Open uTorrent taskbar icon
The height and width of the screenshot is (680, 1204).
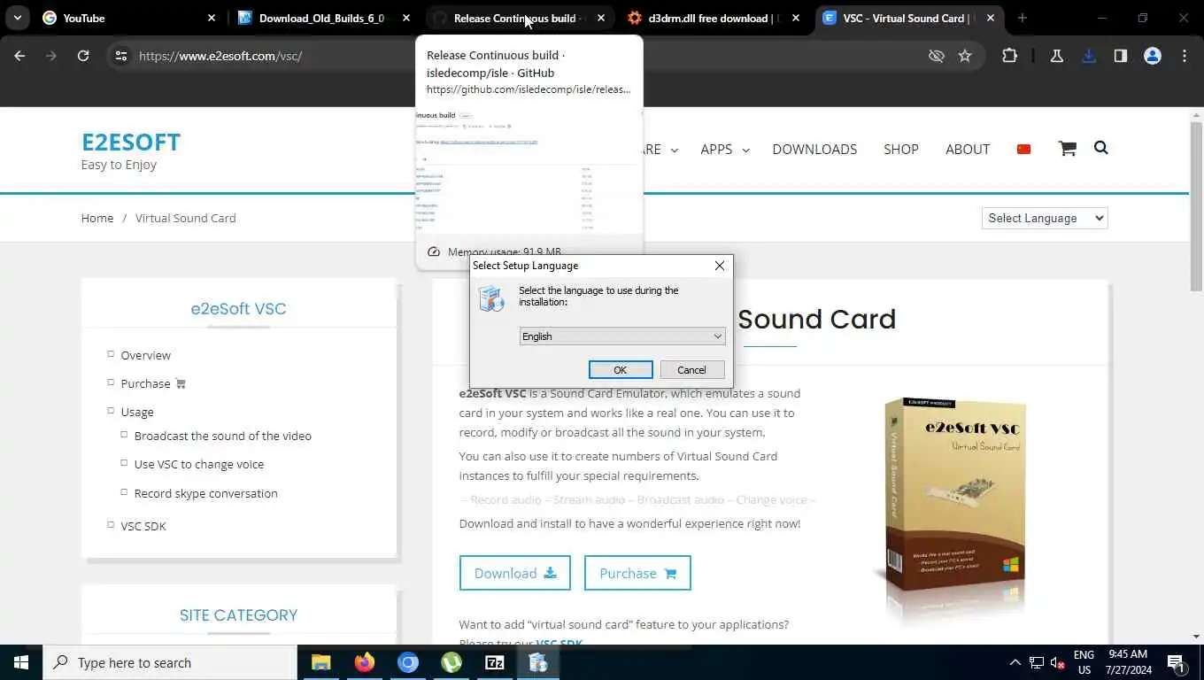451,662
